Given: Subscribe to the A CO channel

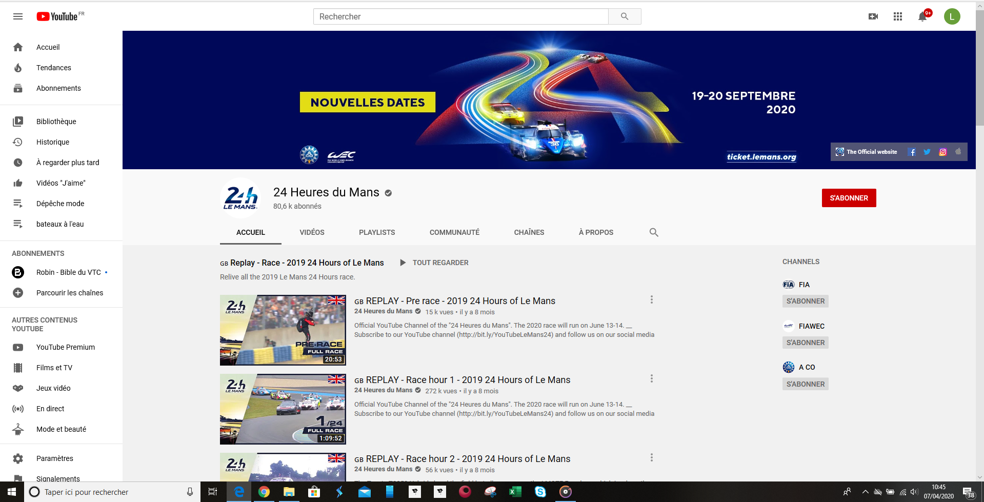Looking at the screenshot, I should point(806,384).
